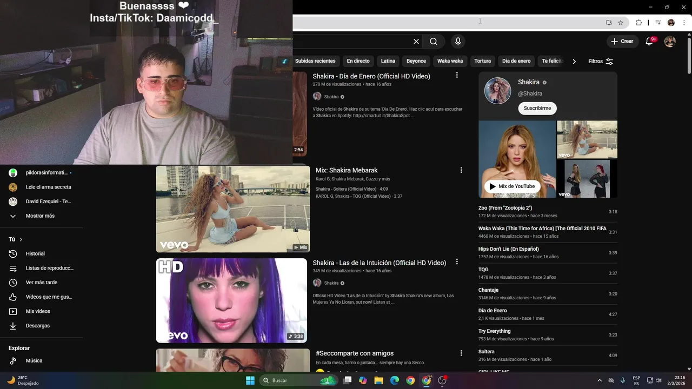Click Shakira profile picture in channel card
The image size is (692, 389).
[497, 91]
